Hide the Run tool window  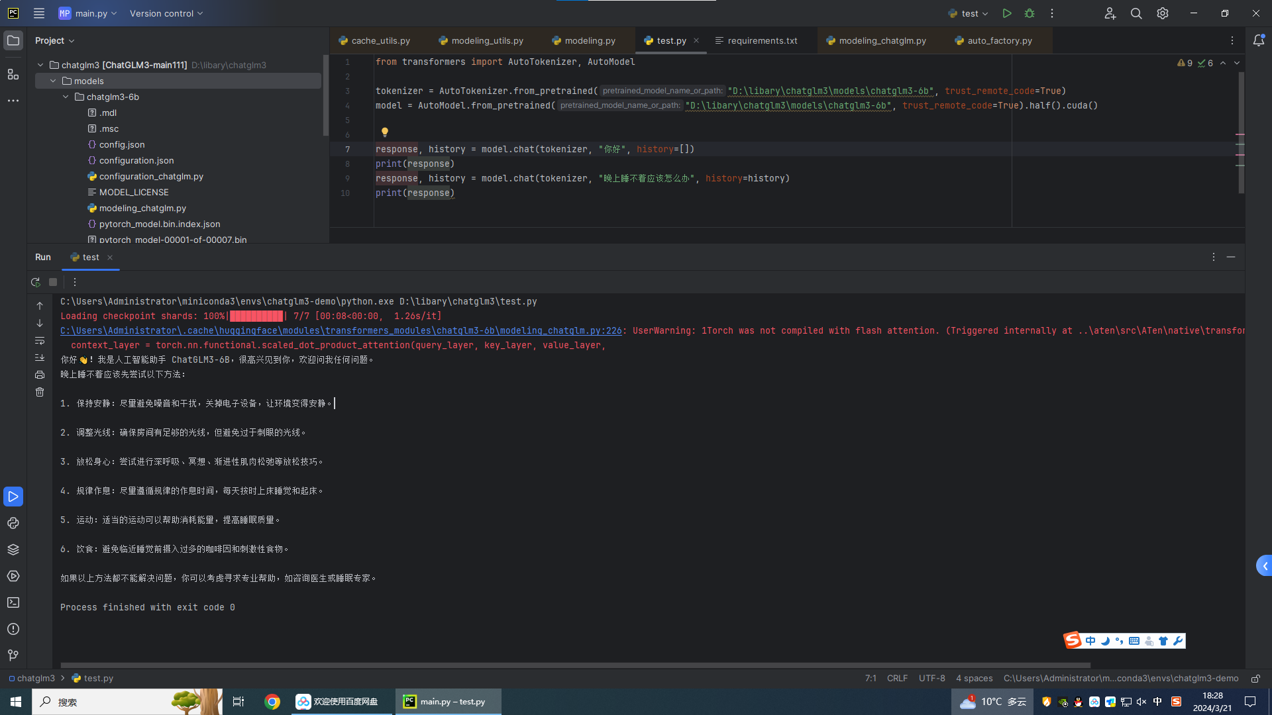tap(1231, 257)
